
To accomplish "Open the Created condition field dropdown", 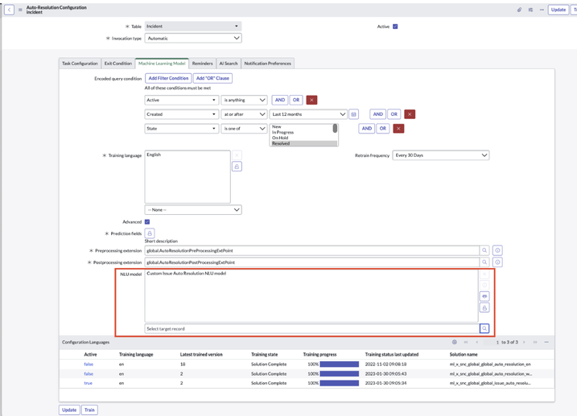I will click(x=182, y=114).
